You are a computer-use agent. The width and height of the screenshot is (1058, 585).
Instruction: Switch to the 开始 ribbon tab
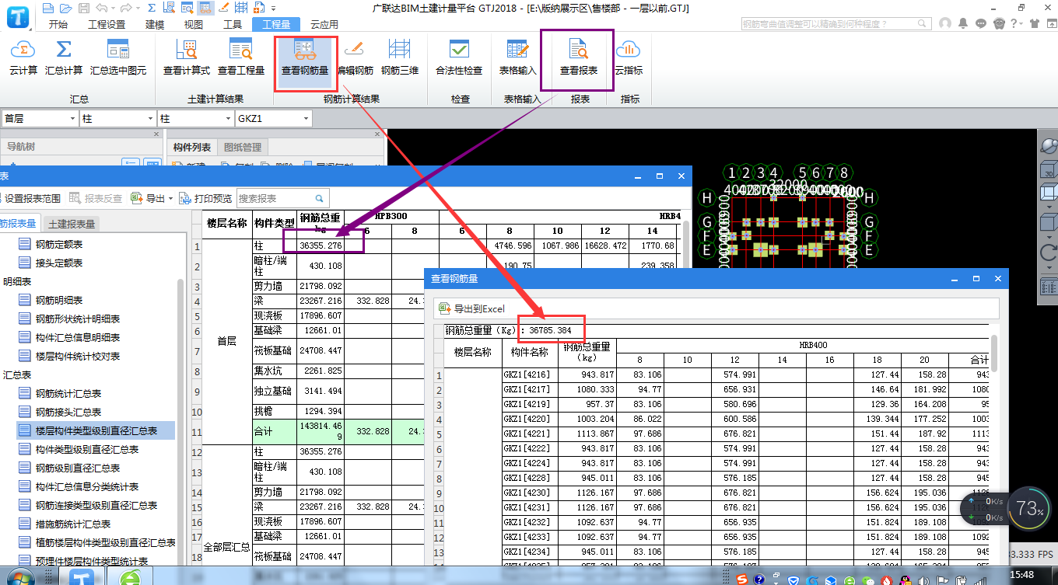(x=58, y=24)
